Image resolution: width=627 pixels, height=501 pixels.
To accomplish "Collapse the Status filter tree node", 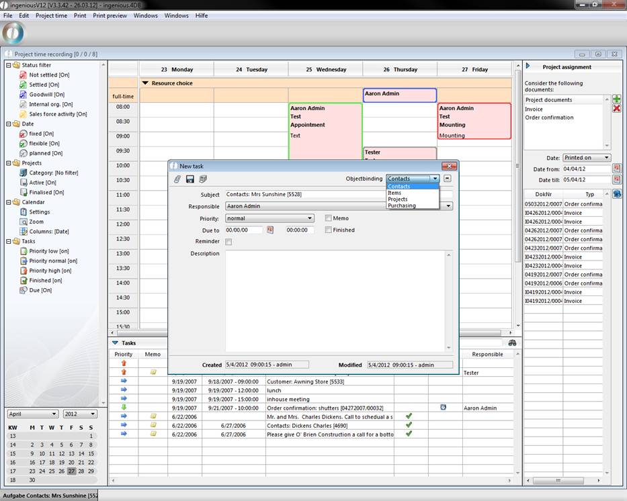I will [8, 65].
